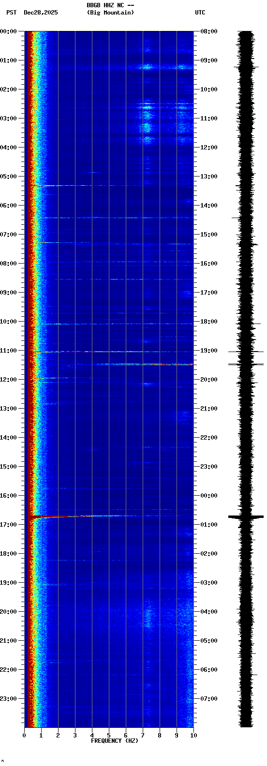
Task: Click the 2 tick on frequency axis
Action: pyautogui.click(x=58, y=736)
